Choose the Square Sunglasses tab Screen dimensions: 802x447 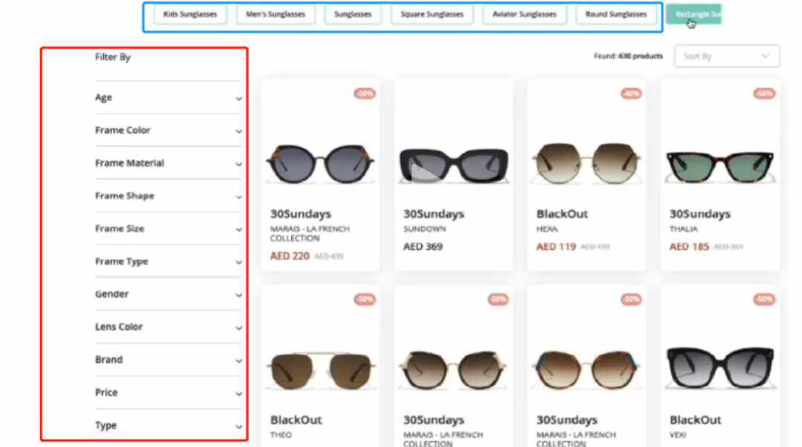coord(431,14)
